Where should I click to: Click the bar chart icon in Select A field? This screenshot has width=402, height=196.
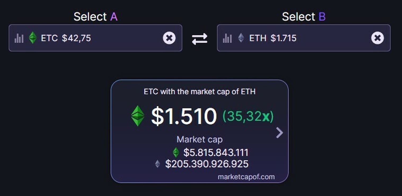click(19, 38)
